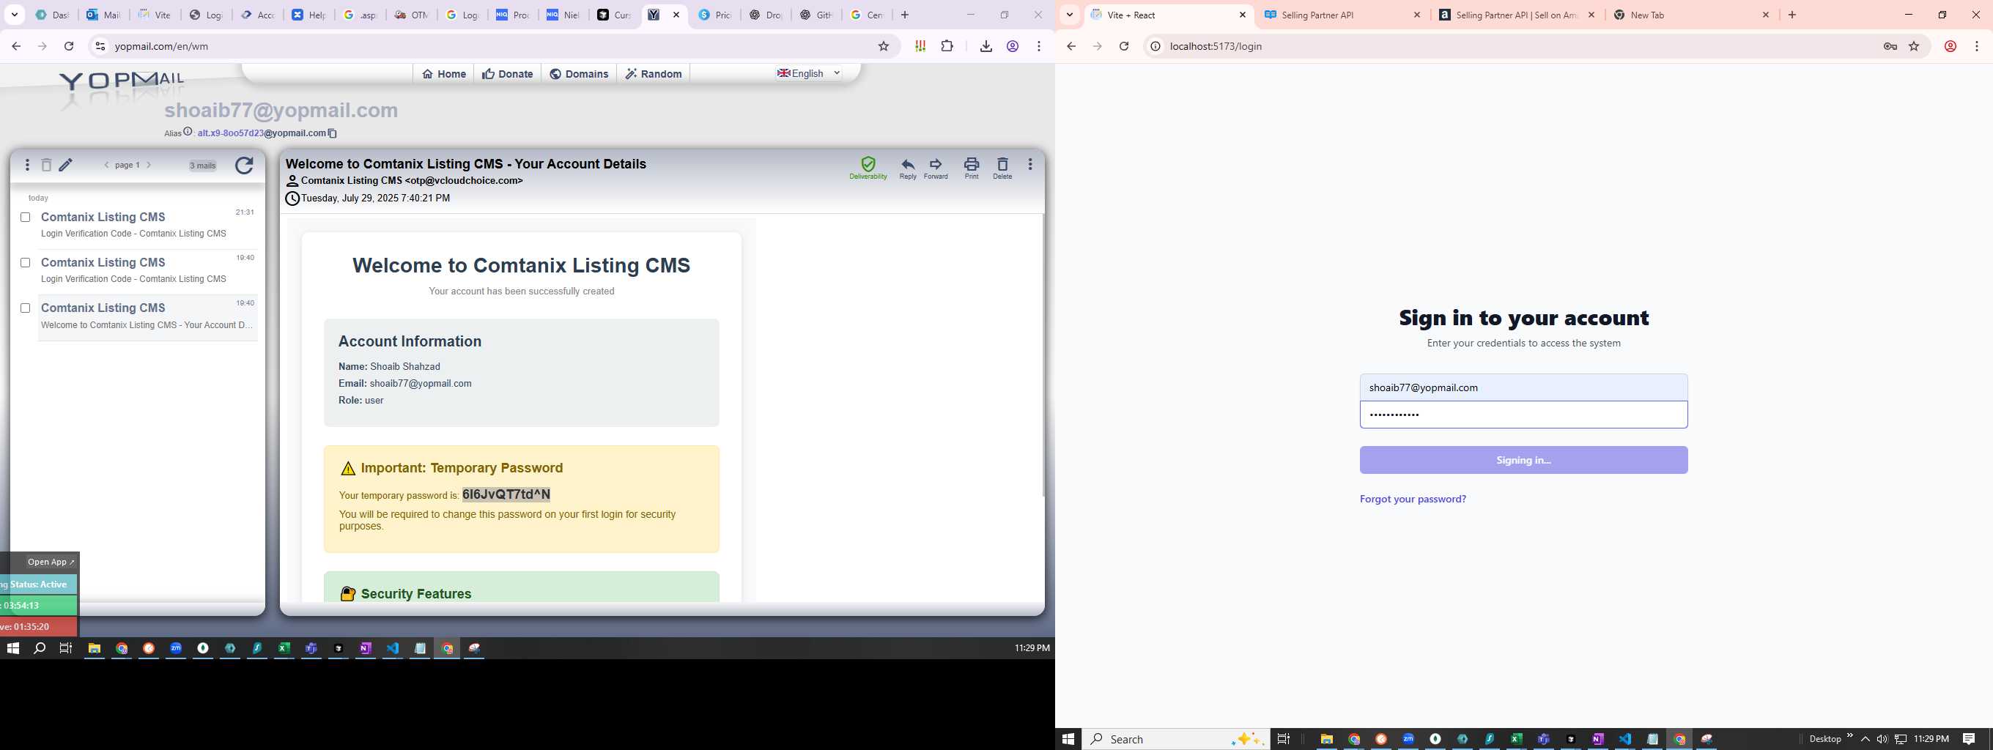Reload the yopmail.com page
The width and height of the screenshot is (1993, 750).
point(69,46)
